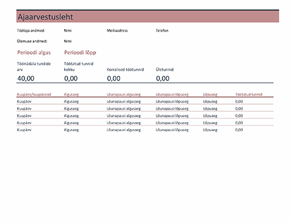Image resolution: width=290 pixels, height=223 pixels.
Task: Select the Töönädala tundide arv label
Action: (34, 67)
